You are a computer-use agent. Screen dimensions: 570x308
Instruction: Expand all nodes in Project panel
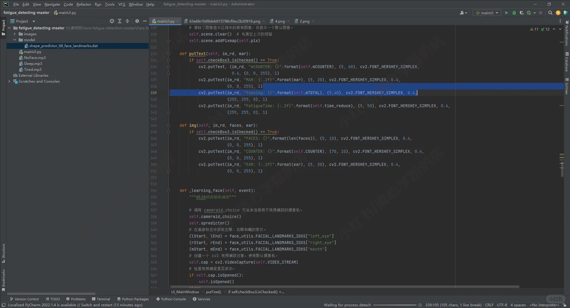(x=120, y=21)
